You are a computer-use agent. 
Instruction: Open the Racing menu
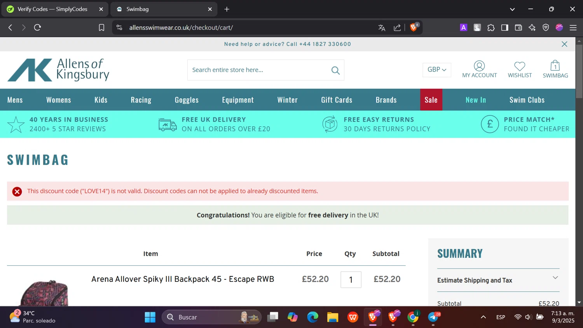click(141, 100)
